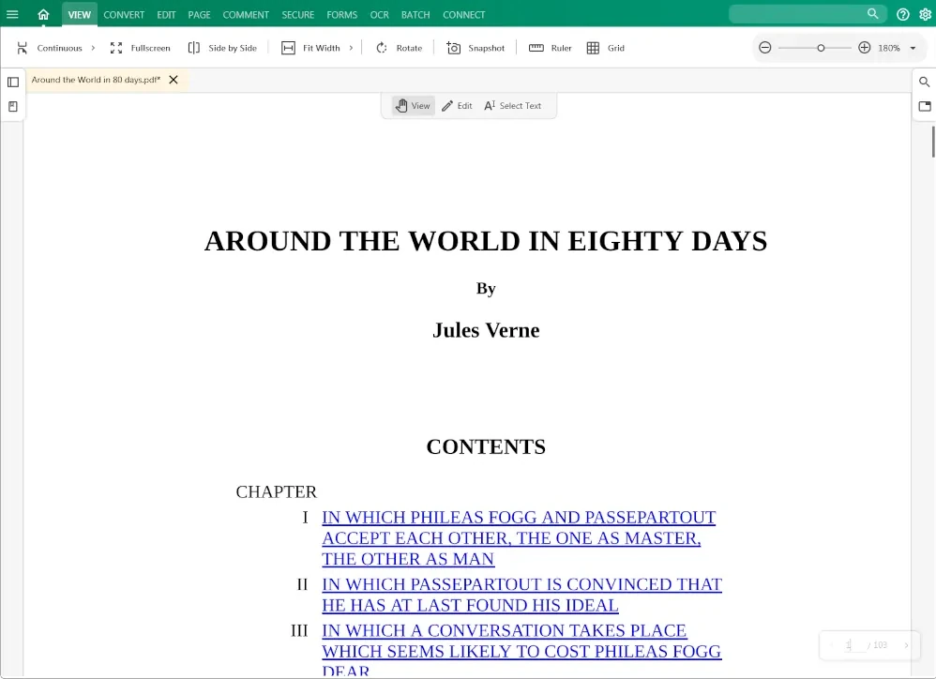Open the search panel magnifier on right sidebar
Viewport: 936px width, 679px height.
pyautogui.click(x=925, y=83)
